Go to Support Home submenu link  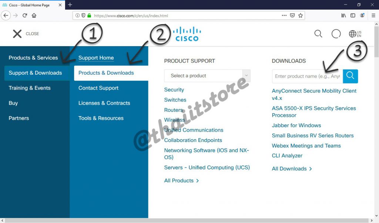pos(96,58)
